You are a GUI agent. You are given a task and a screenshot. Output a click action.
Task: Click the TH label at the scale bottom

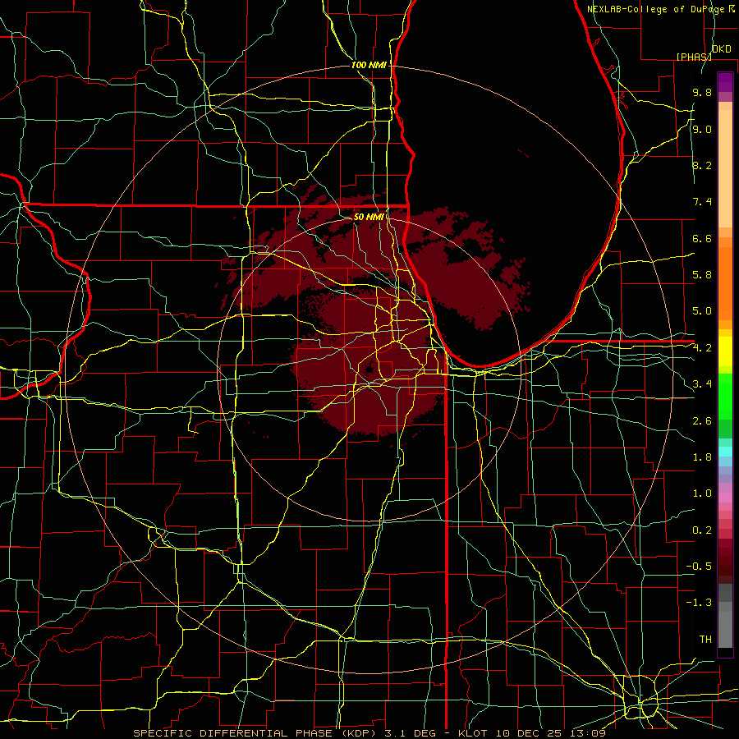point(705,640)
